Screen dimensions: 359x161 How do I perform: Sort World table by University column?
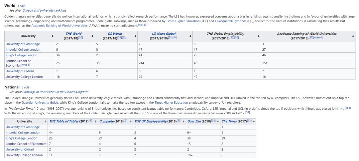[x=53, y=36]
